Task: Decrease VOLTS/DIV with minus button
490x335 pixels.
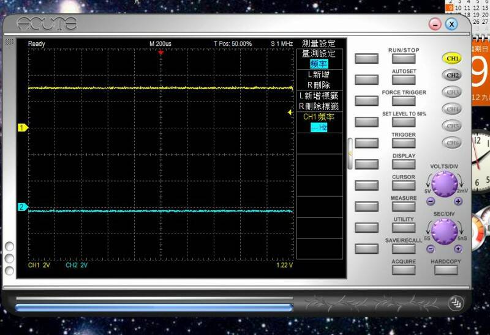Action: pos(431,201)
